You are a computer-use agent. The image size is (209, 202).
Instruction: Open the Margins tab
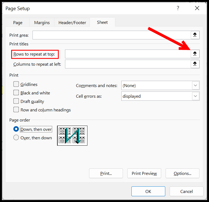click(42, 22)
